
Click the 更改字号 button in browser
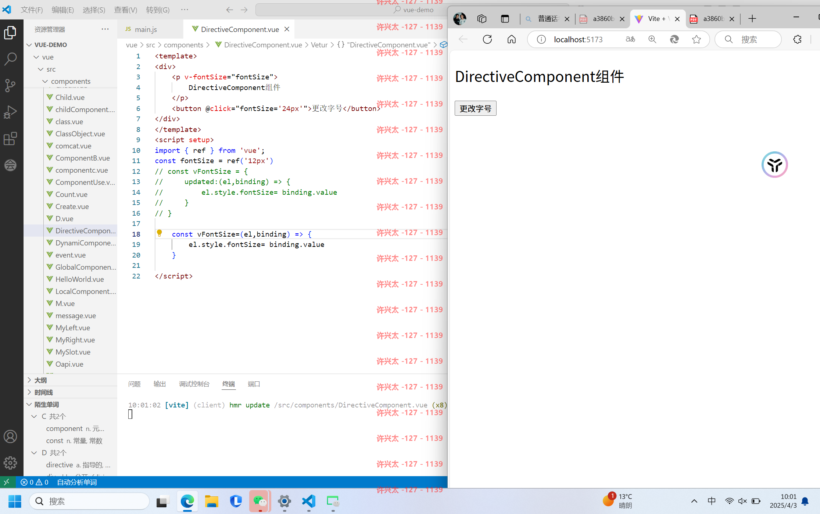475,108
